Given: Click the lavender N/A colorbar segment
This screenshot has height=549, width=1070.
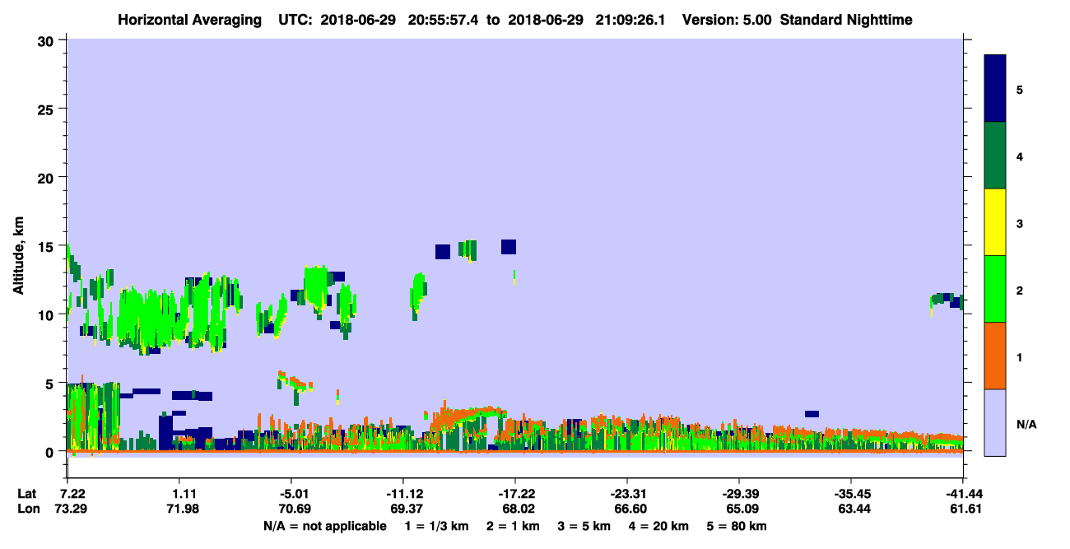Looking at the screenshot, I should click(995, 422).
